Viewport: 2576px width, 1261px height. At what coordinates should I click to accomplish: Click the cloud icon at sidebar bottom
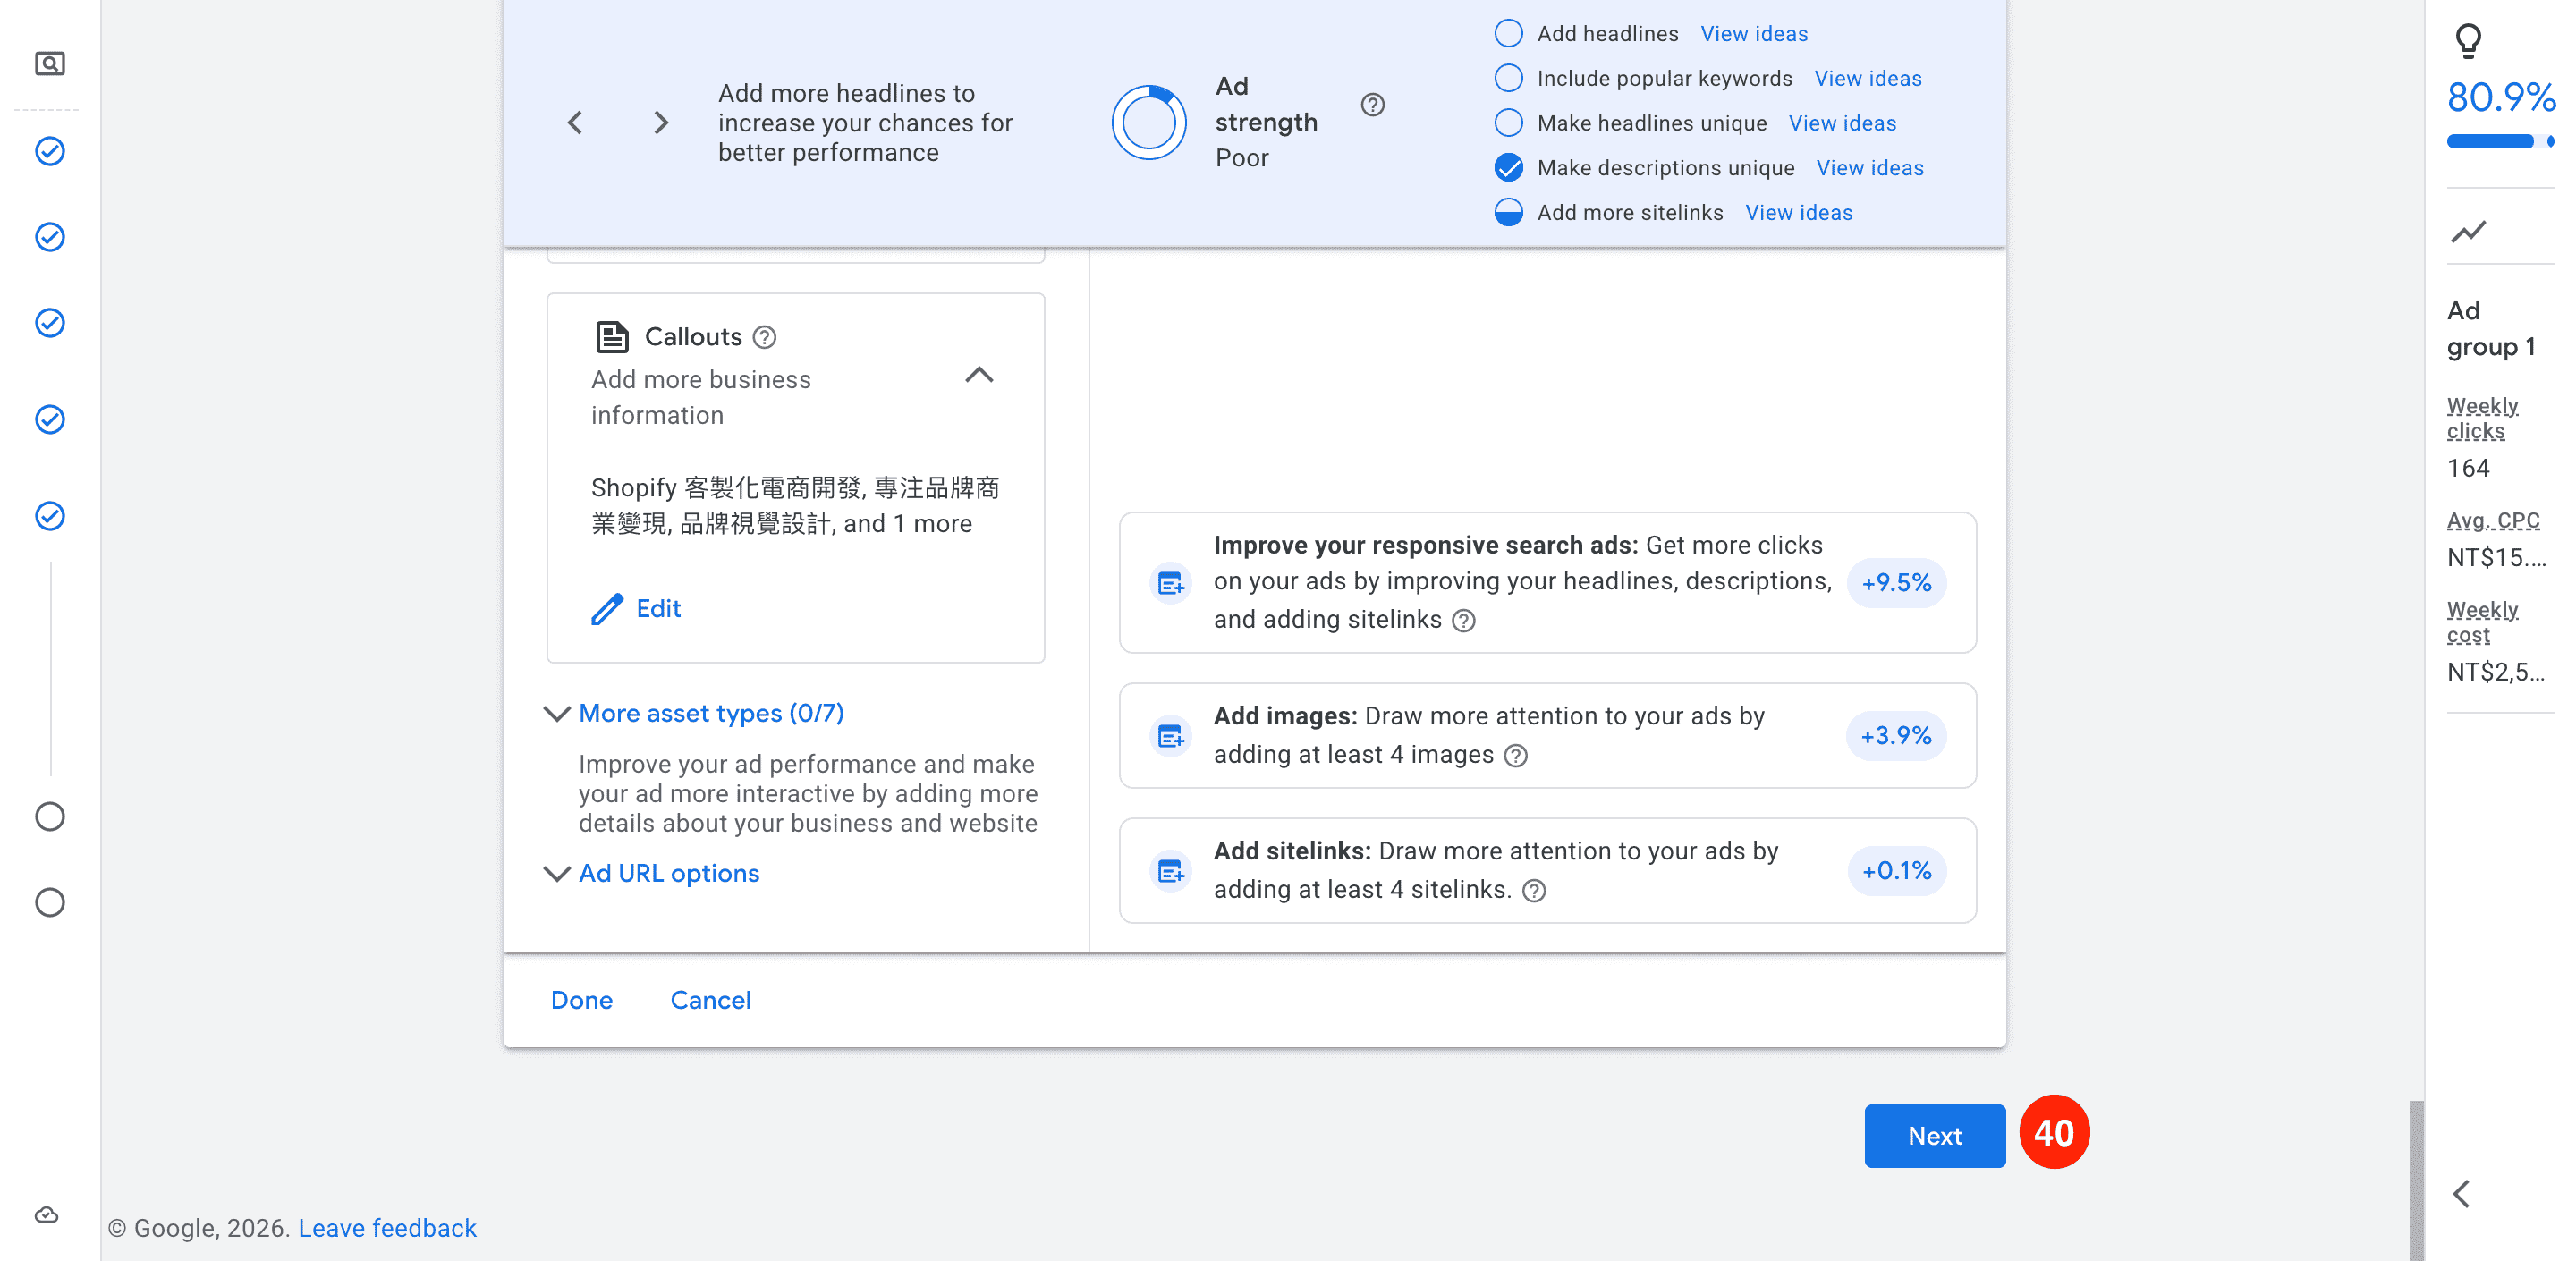pyautogui.click(x=47, y=1215)
